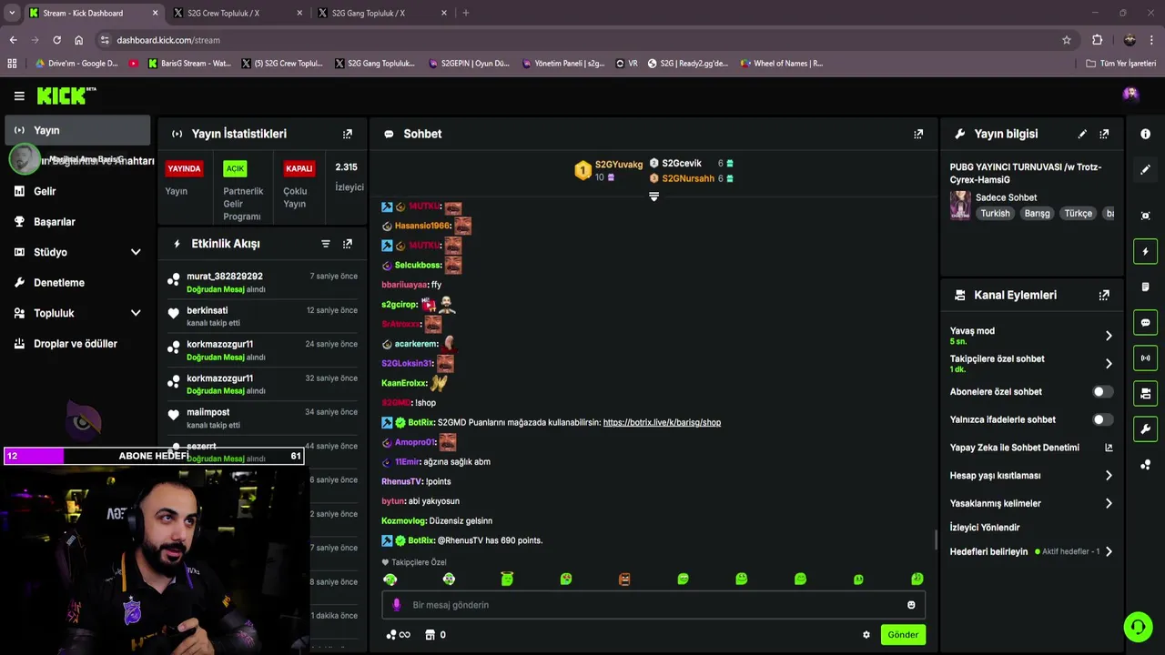
Task: Click the focus frame icon in right rail
Action: pos(1145,216)
